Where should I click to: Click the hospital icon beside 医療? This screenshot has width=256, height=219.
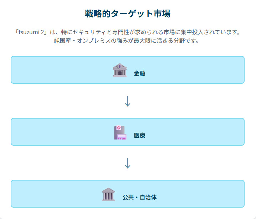point(120,132)
